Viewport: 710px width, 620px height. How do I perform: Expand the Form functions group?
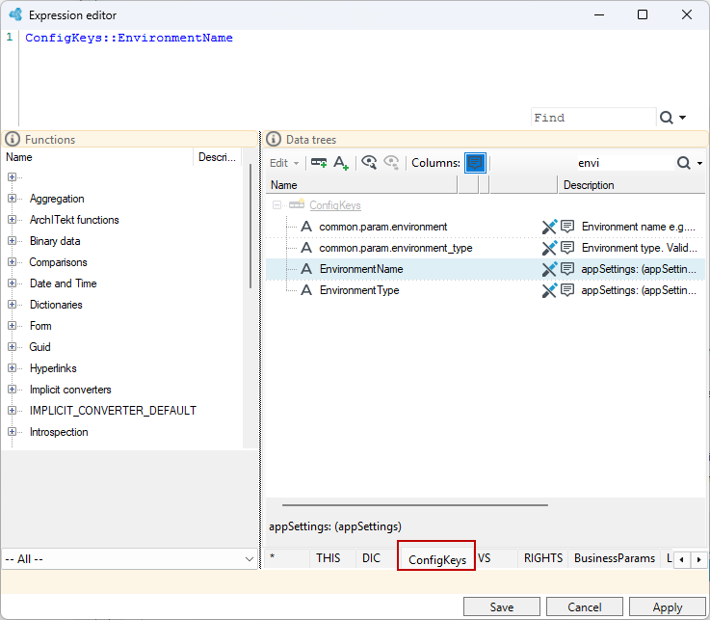pos(12,325)
